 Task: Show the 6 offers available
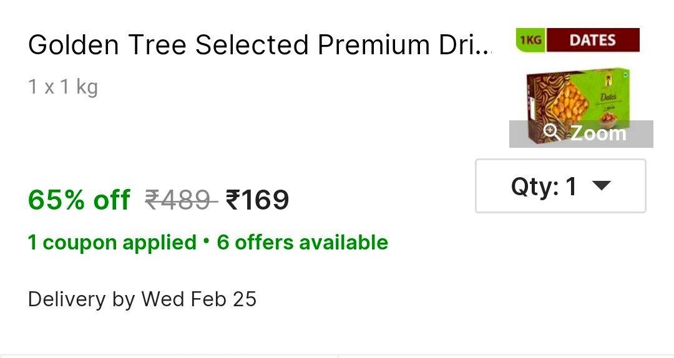click(x=302, y=242)
